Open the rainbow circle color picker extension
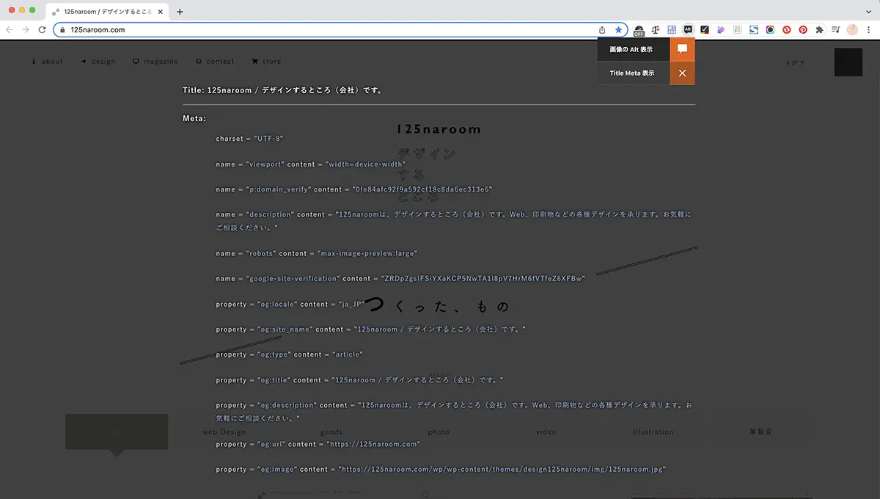Screen dimensions: 880x499 770,29
